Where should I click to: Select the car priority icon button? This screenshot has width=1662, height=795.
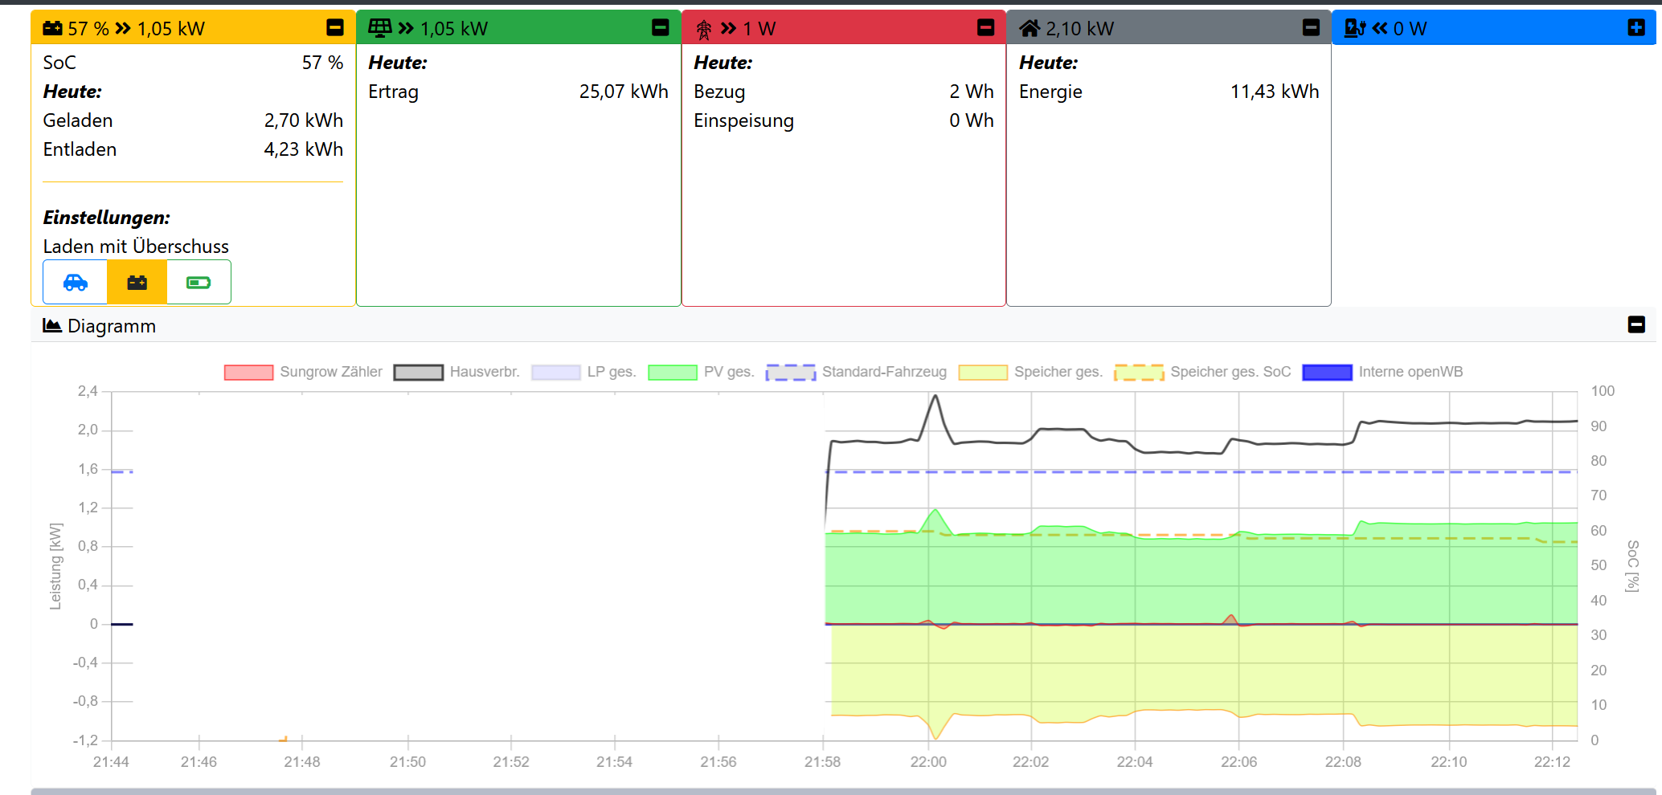(x=76, y=283)
